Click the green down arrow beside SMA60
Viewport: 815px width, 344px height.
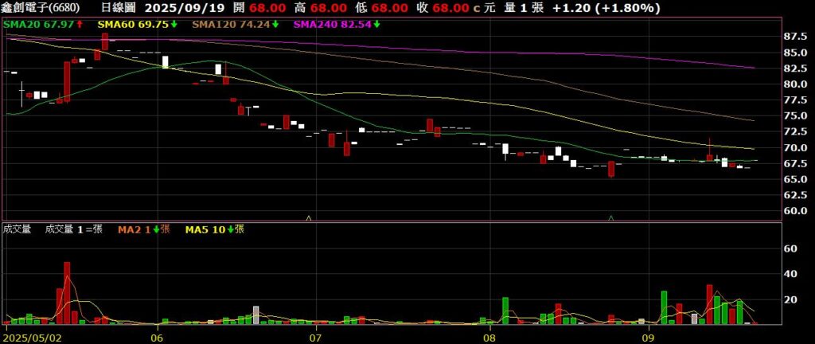coord(174,25)
